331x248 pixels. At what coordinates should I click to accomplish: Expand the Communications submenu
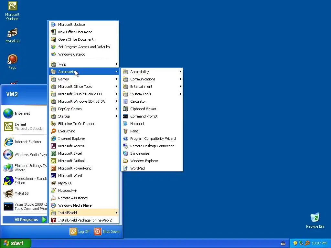(152, 79)
